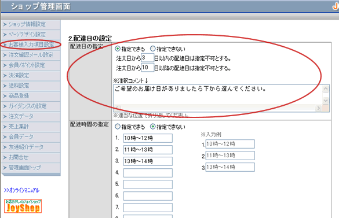This screenshot has height=218, width=339.
Task: Open 送料設定 menu item
Action: point(31,86)
